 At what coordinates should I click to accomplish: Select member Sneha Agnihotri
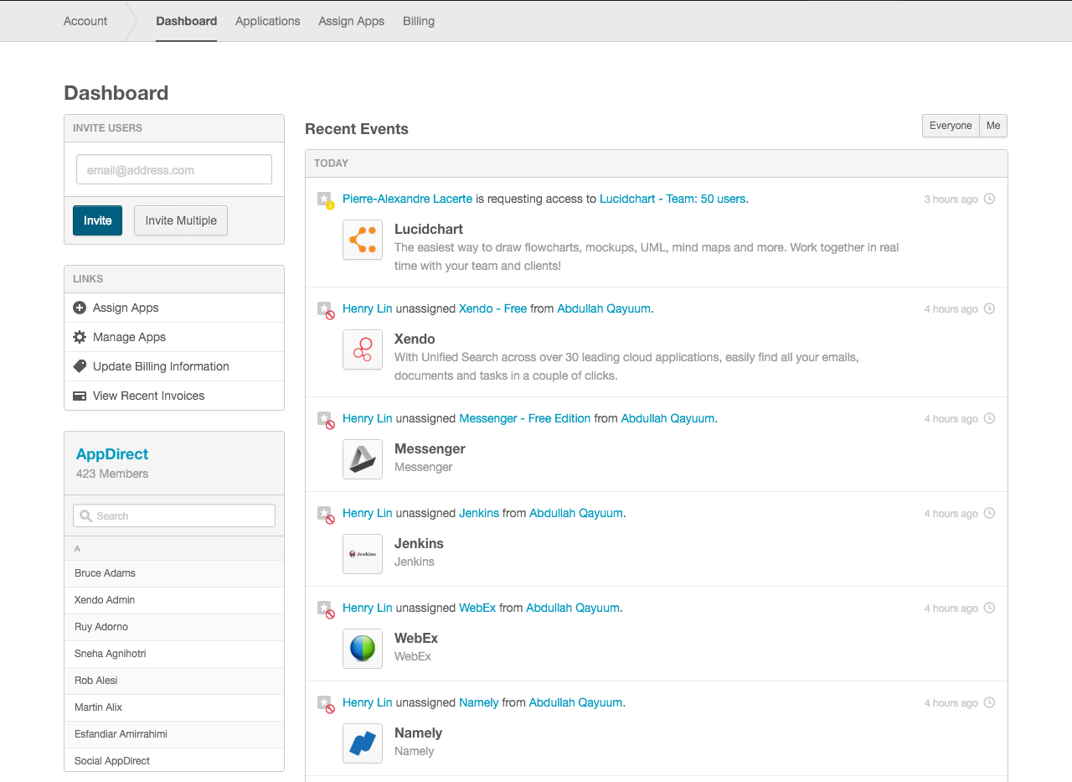(x=174, y=654)
